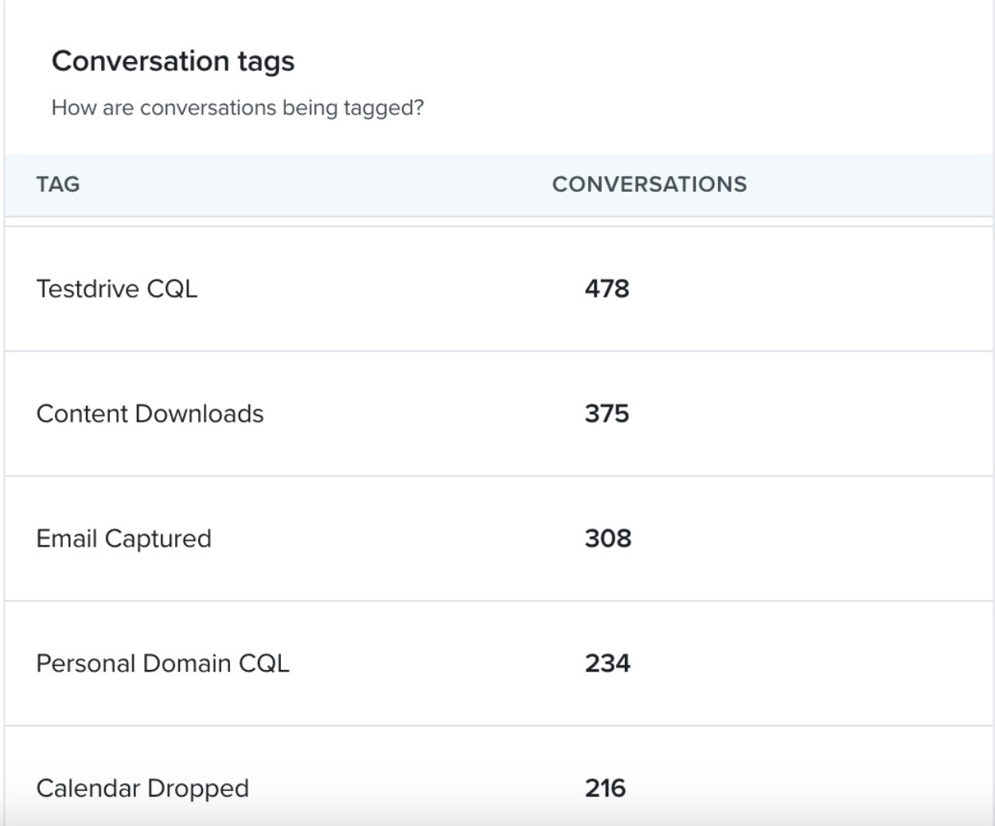Click the 478 conversations count
The height and width of the screenshot is (826, 995).
point(607,289)
